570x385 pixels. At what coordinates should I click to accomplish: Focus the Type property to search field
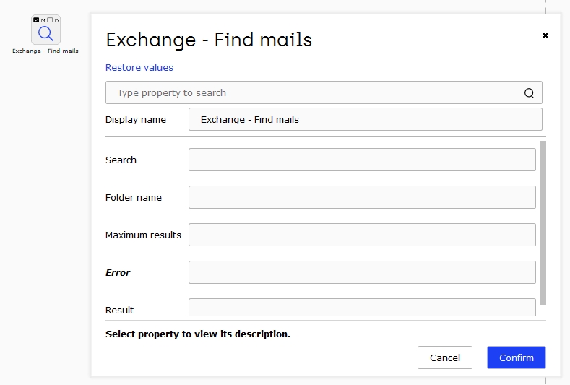click(324, 92)
